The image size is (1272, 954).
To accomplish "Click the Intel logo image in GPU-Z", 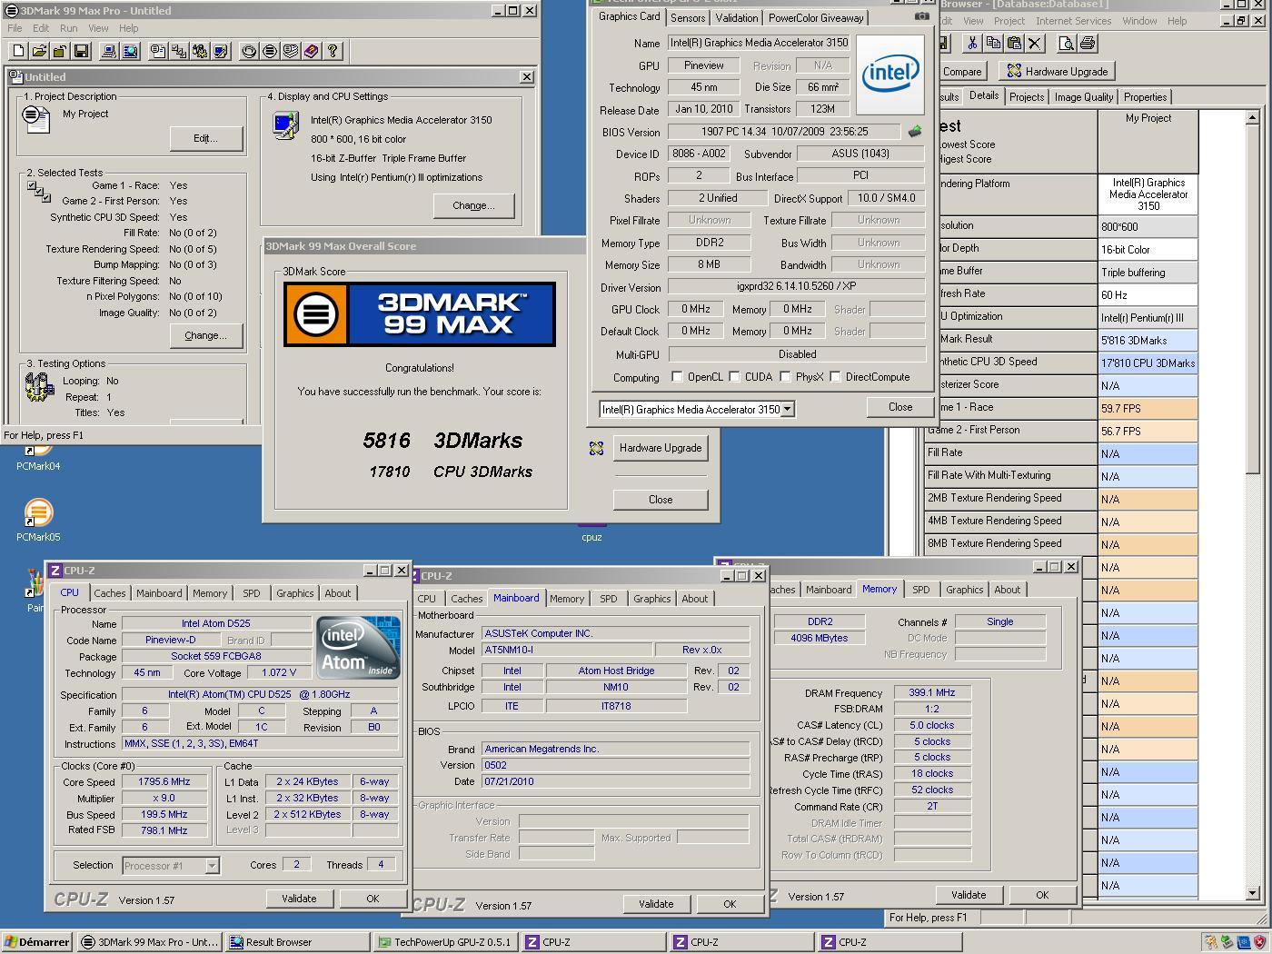I will pyautogui.click(x=890, y=75).
